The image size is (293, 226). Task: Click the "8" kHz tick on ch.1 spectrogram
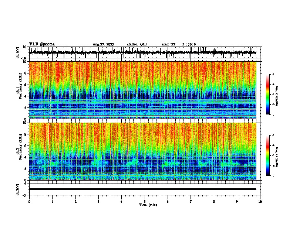(26, 73)
